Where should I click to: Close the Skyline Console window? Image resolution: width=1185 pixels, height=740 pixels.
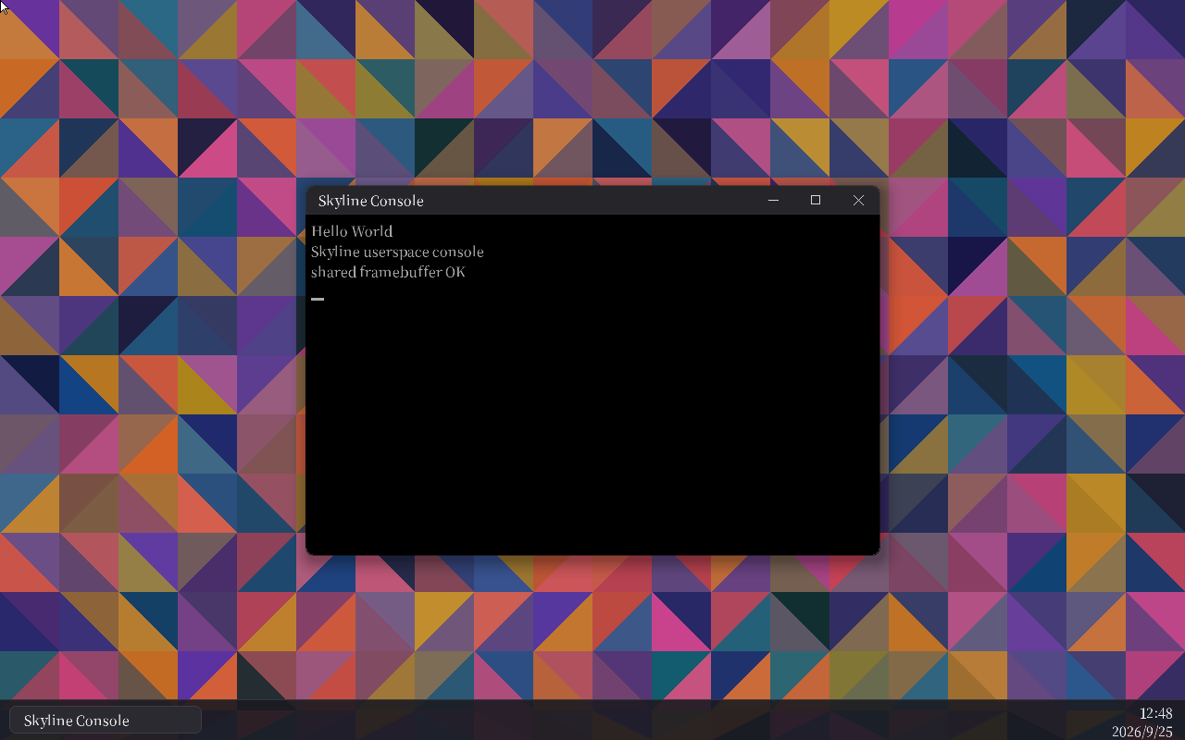pyautogui.click(x=858, y=201)
